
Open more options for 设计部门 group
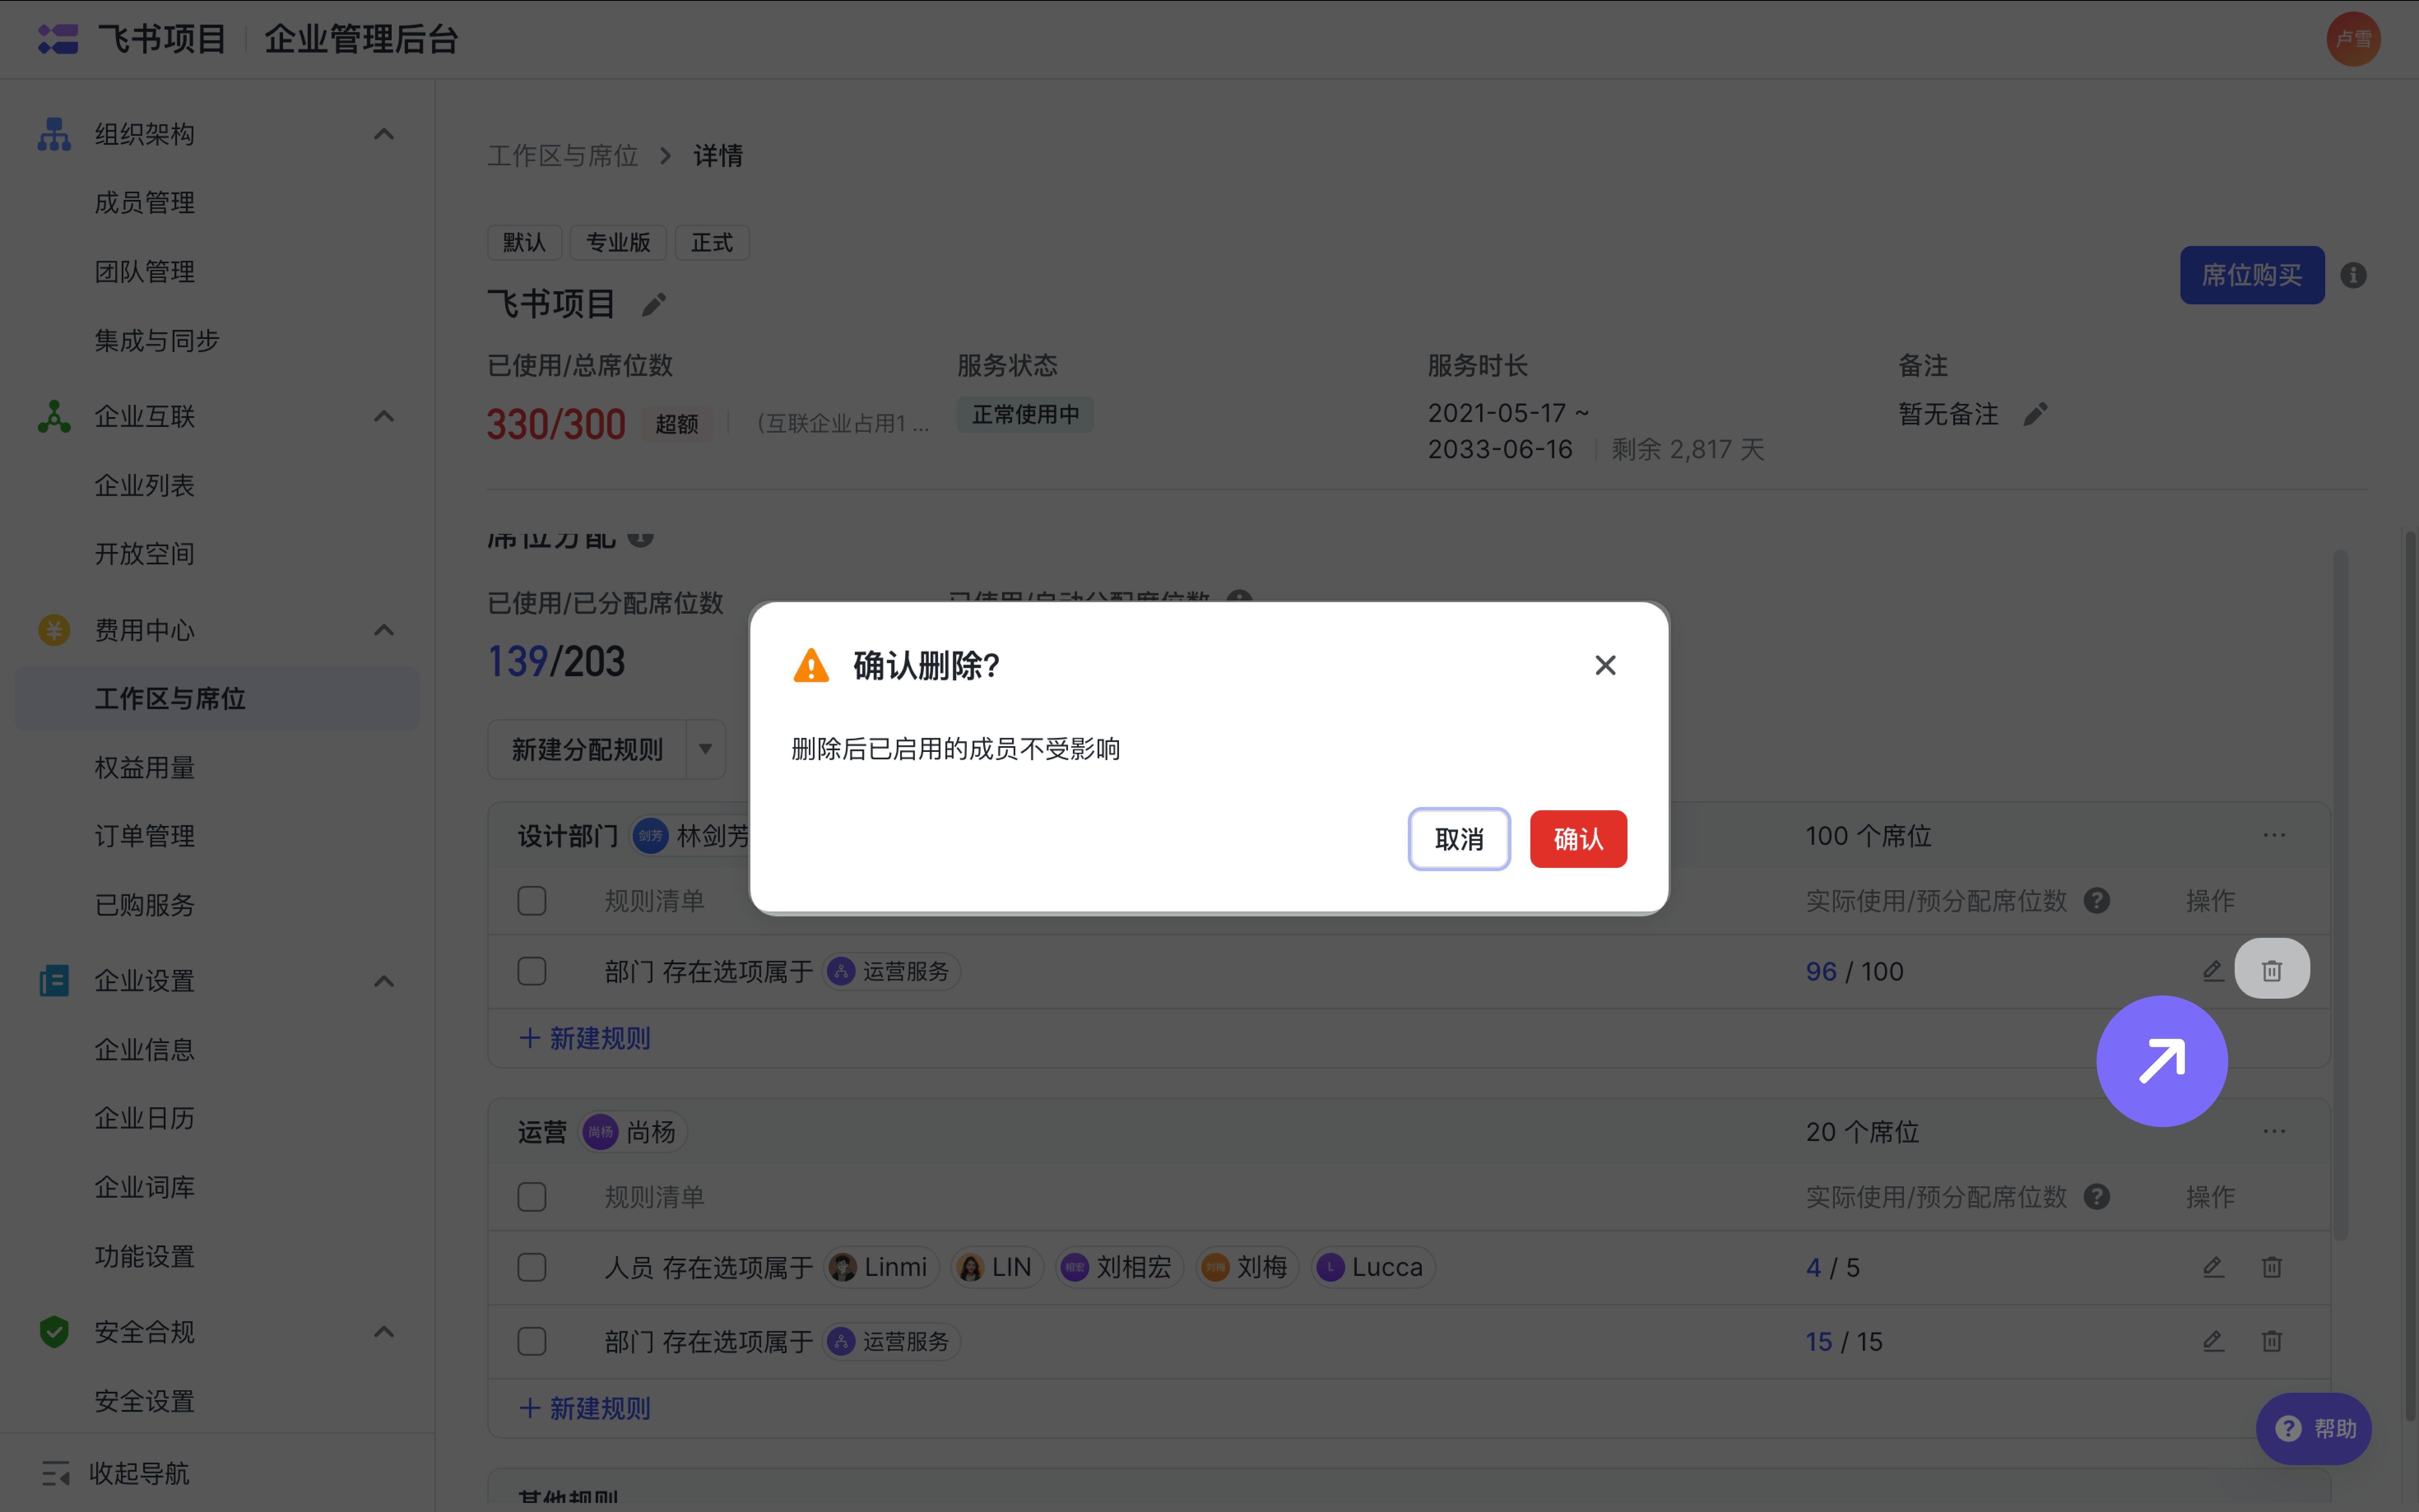click(2274, 835)
